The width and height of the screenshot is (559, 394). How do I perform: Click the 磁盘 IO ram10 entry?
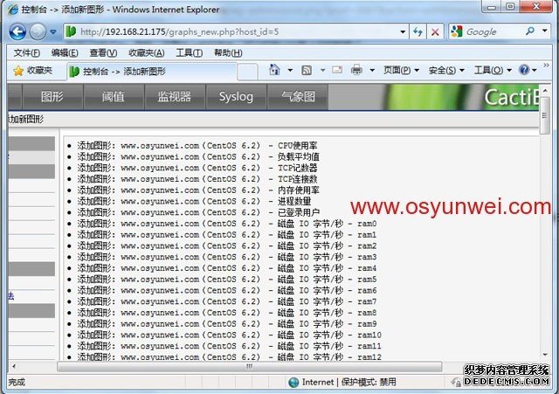229,335
